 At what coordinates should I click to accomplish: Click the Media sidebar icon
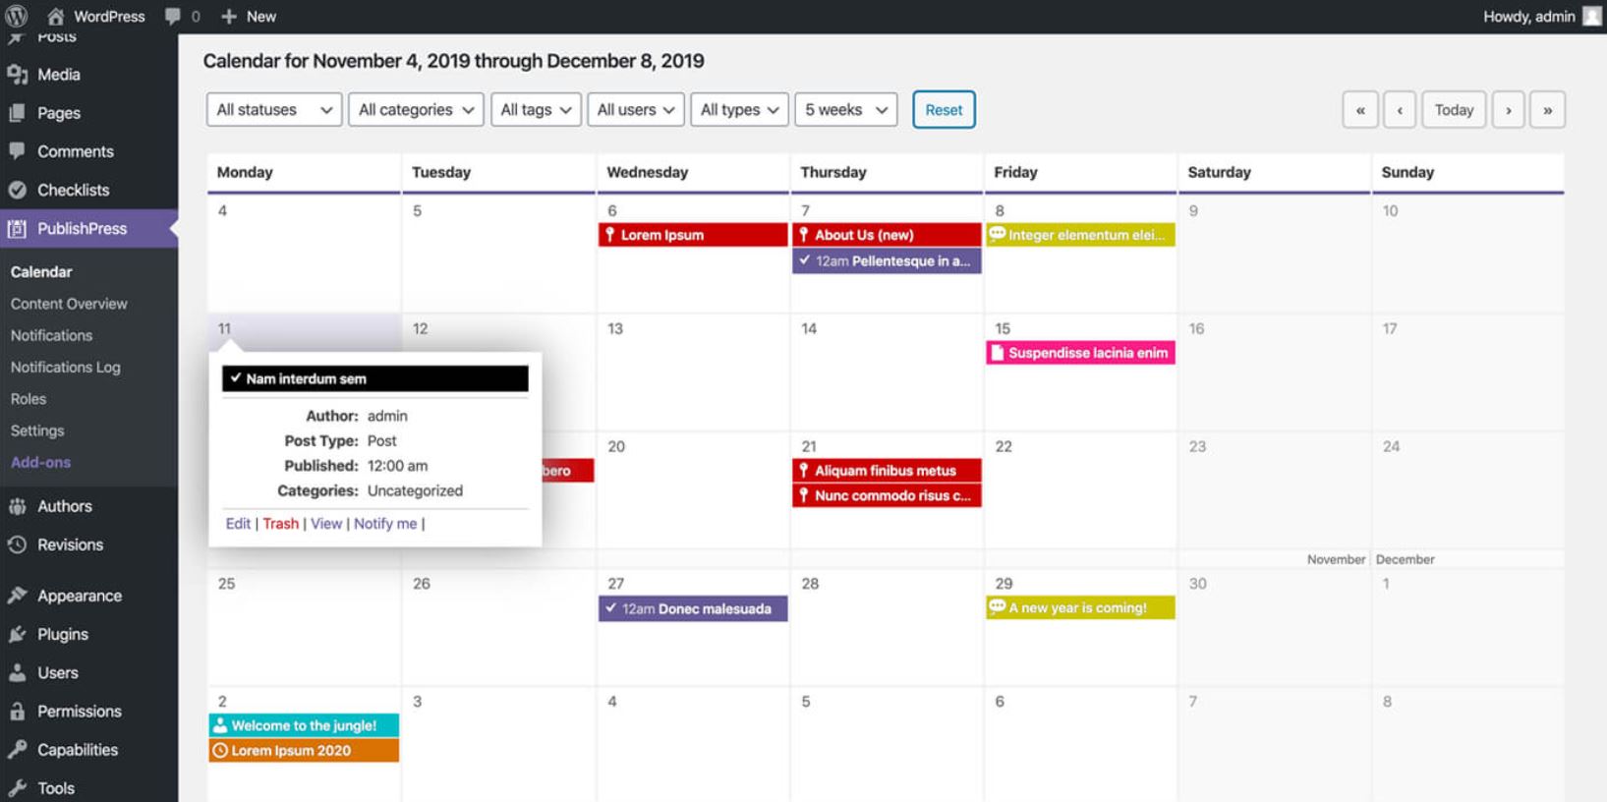17,75
